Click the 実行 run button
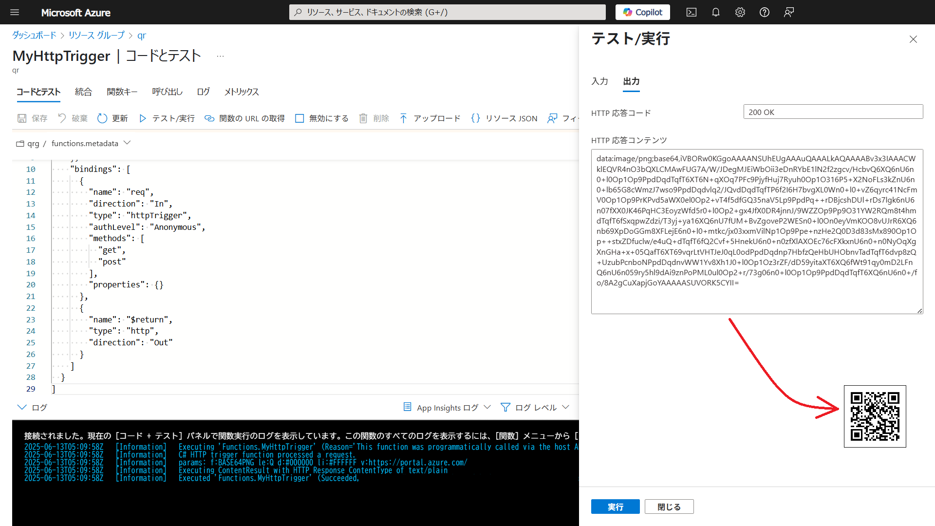 (615, 507)
